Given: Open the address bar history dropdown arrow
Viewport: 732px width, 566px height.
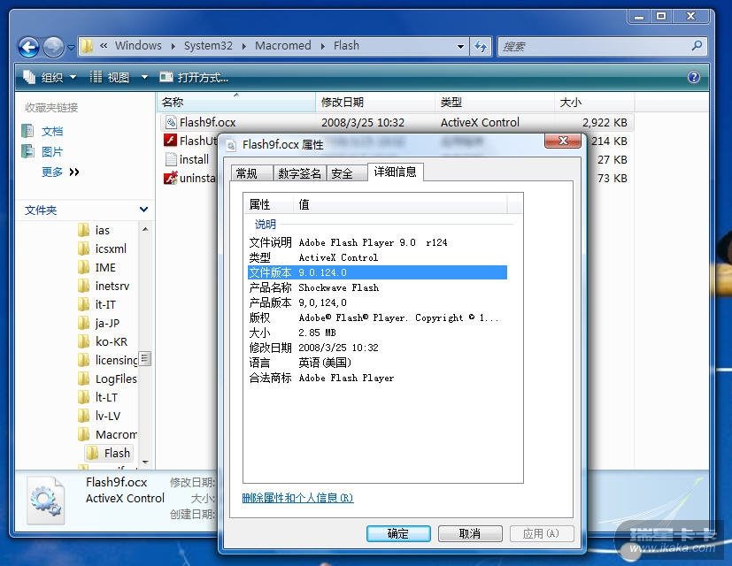Looking at the screenshot, I should 460,46.
